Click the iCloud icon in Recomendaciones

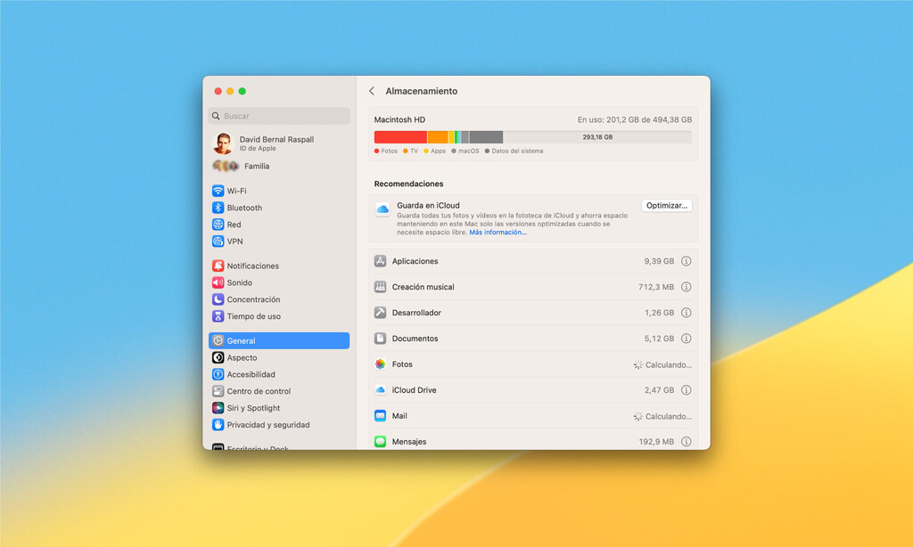point(382,209)
